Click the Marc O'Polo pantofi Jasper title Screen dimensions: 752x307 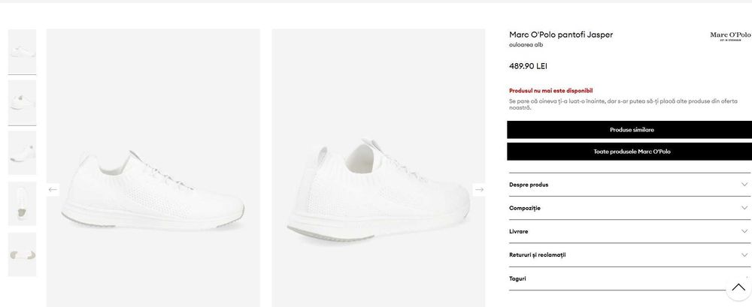[560, 35]
